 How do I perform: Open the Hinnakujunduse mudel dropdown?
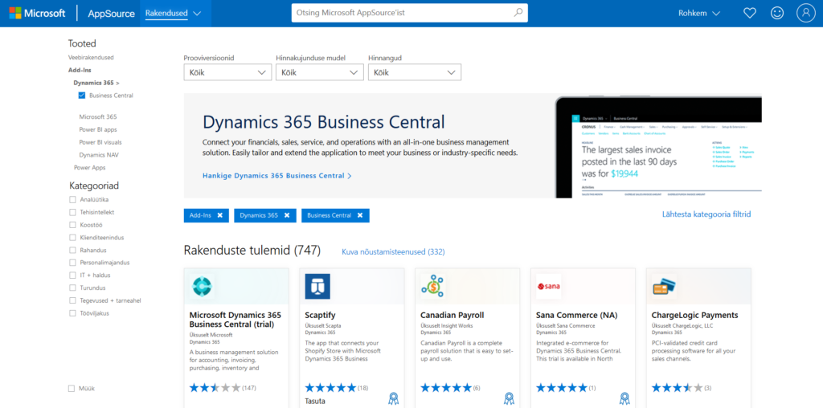[320, 72]
